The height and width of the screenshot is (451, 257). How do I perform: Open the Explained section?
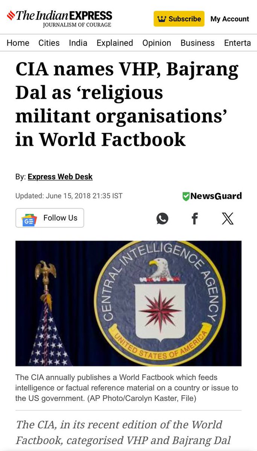click(x=115, y=43)
